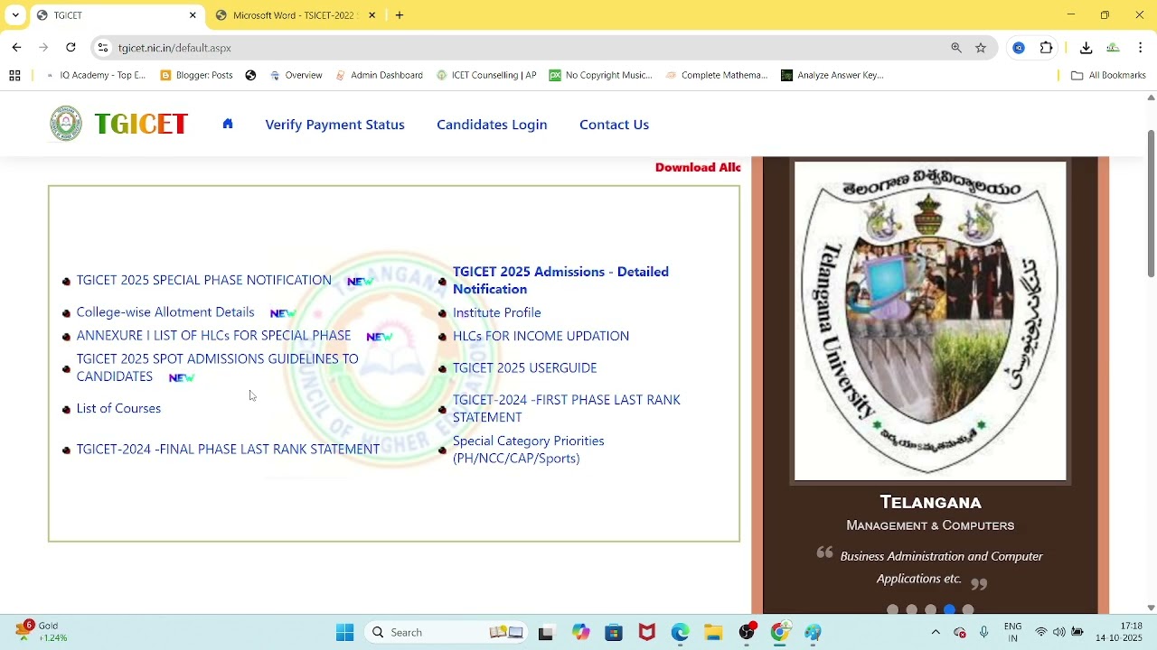The width and height of the screenshot is (1157, 650).
Task: Bookmark this page with the star icon
Action: [981, 48]
